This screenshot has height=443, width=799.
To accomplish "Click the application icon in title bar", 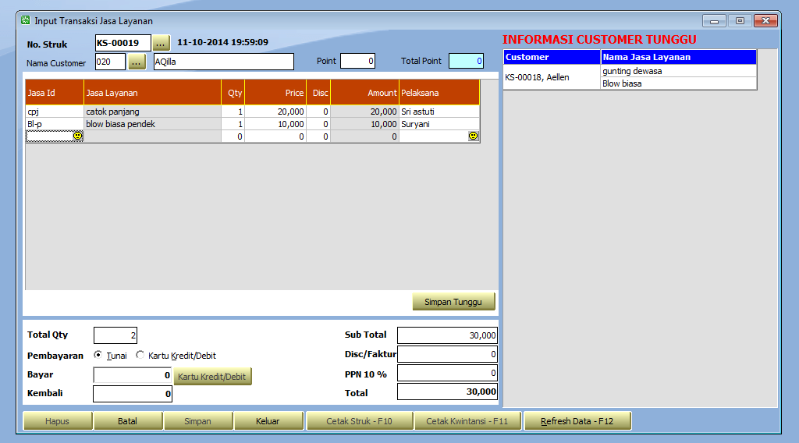I will click(26, 20).
